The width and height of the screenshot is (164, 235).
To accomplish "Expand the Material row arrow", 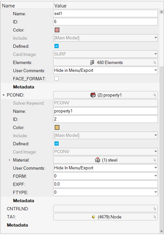I will point(9,160).
